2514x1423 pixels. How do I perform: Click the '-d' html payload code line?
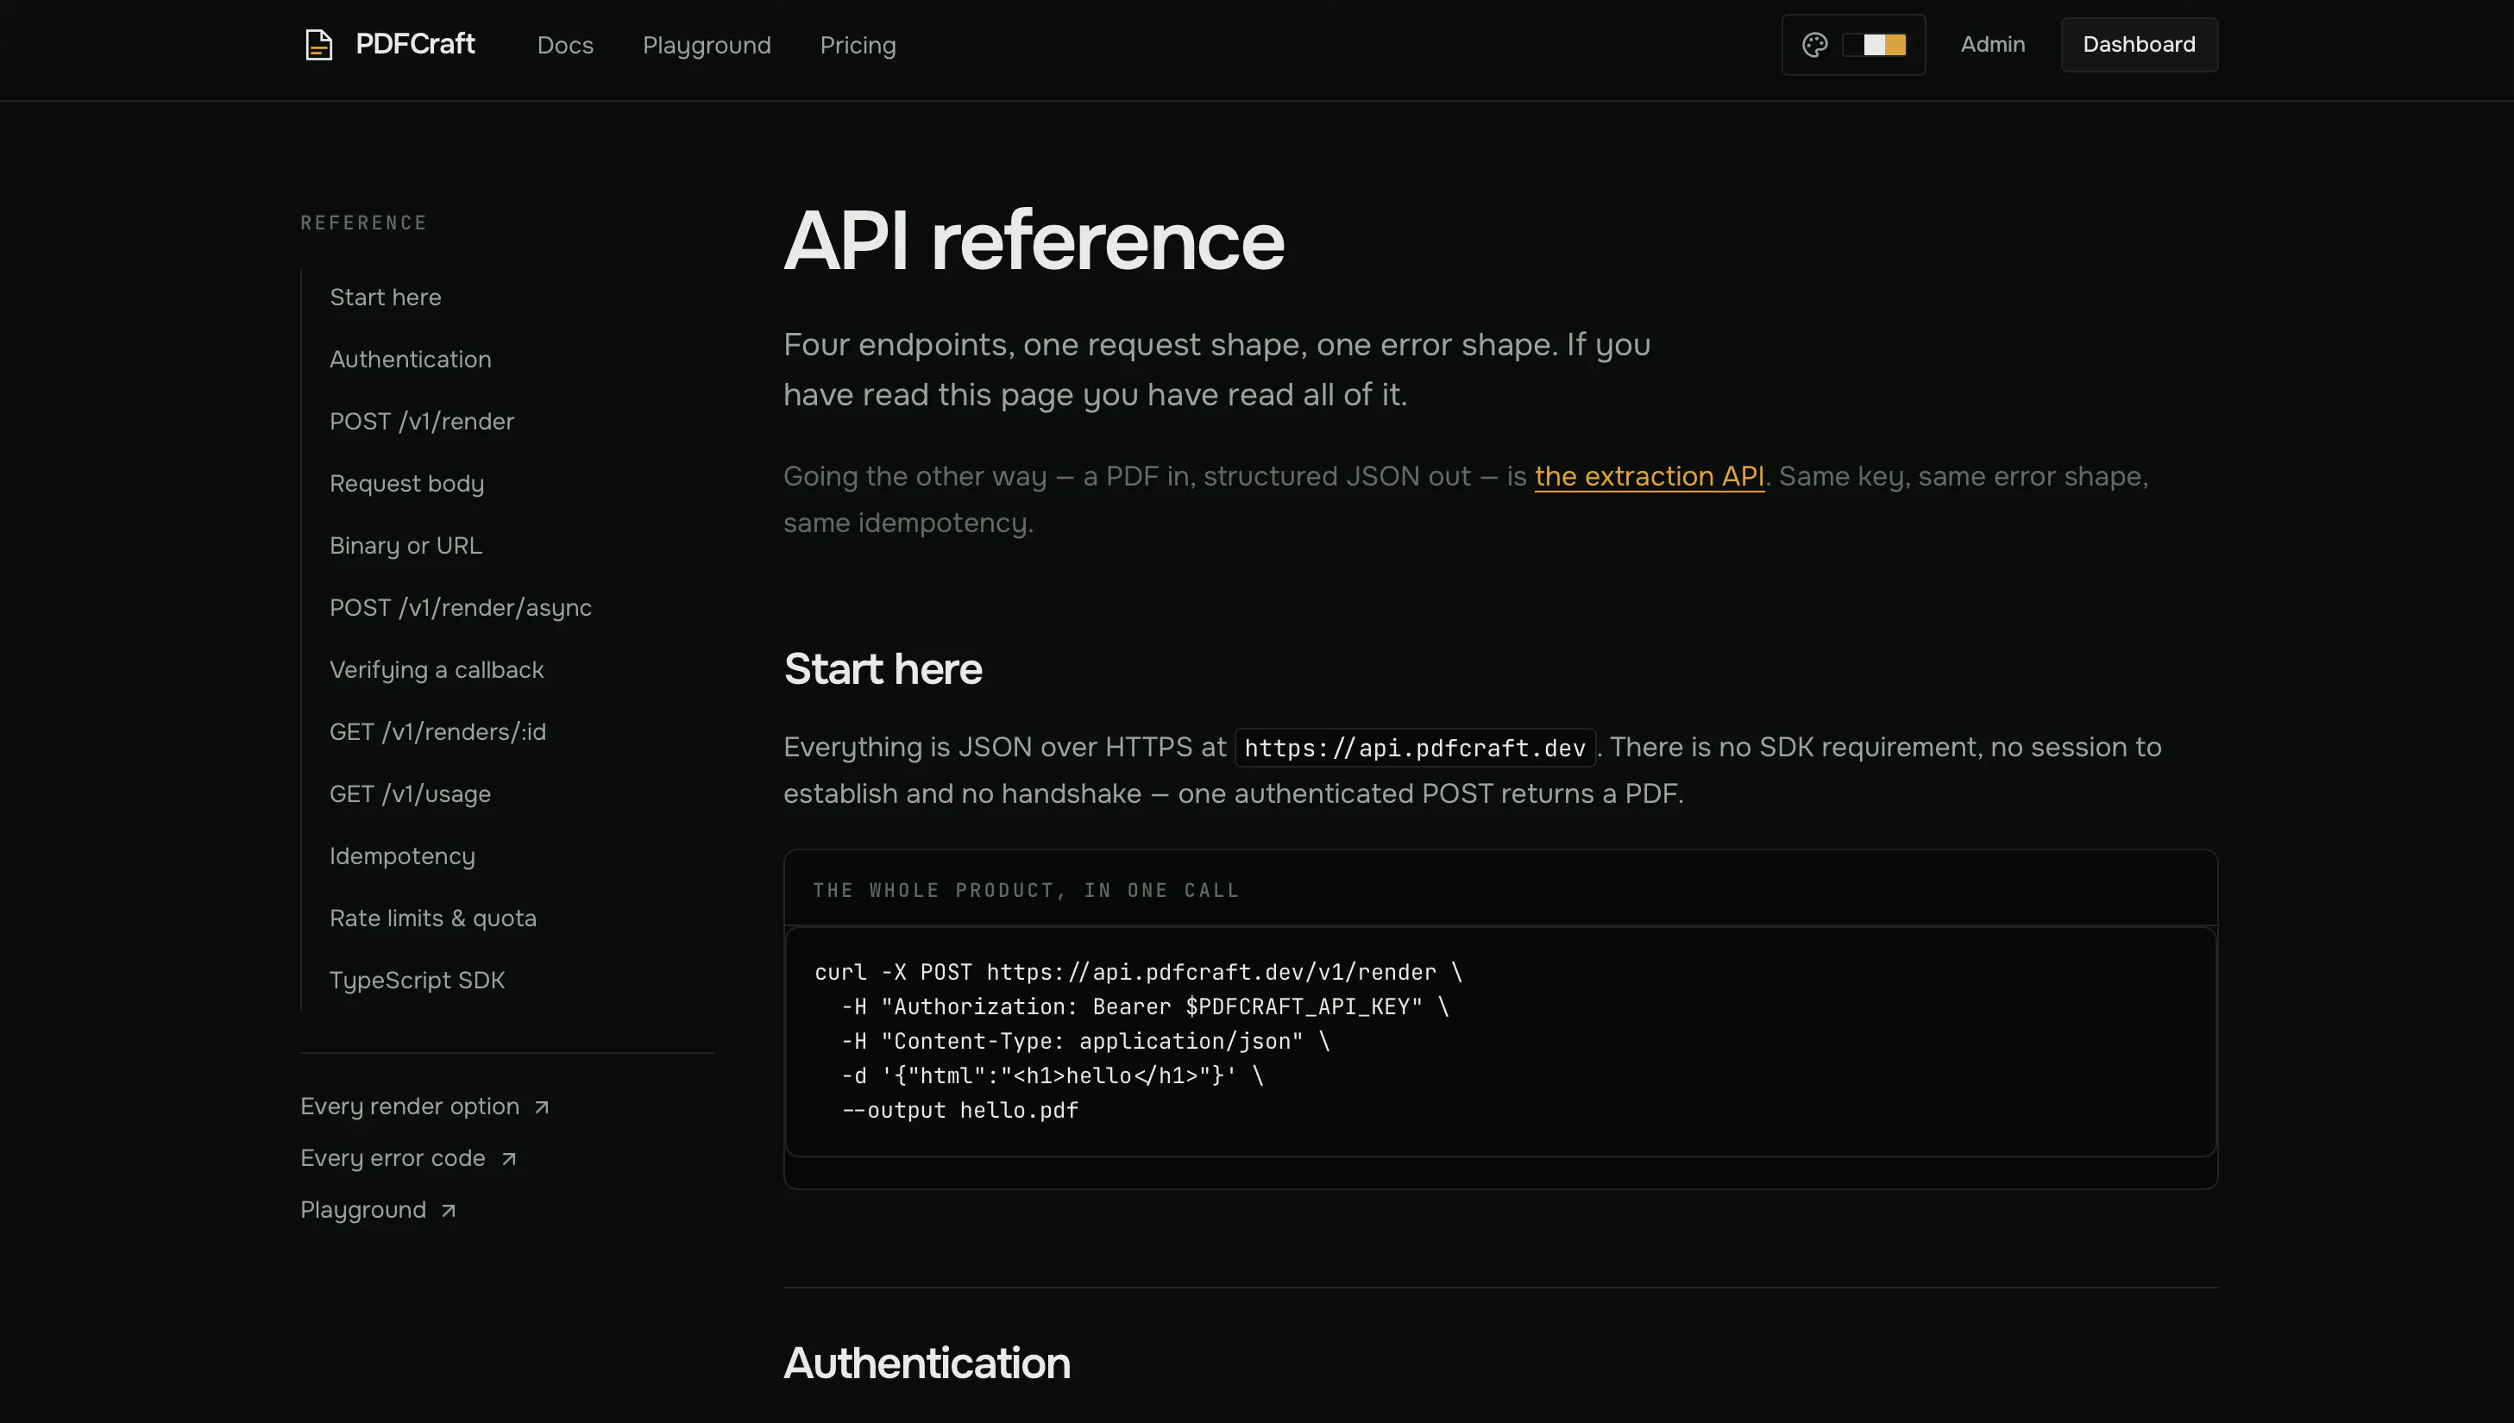[x=1052, y=1076]
